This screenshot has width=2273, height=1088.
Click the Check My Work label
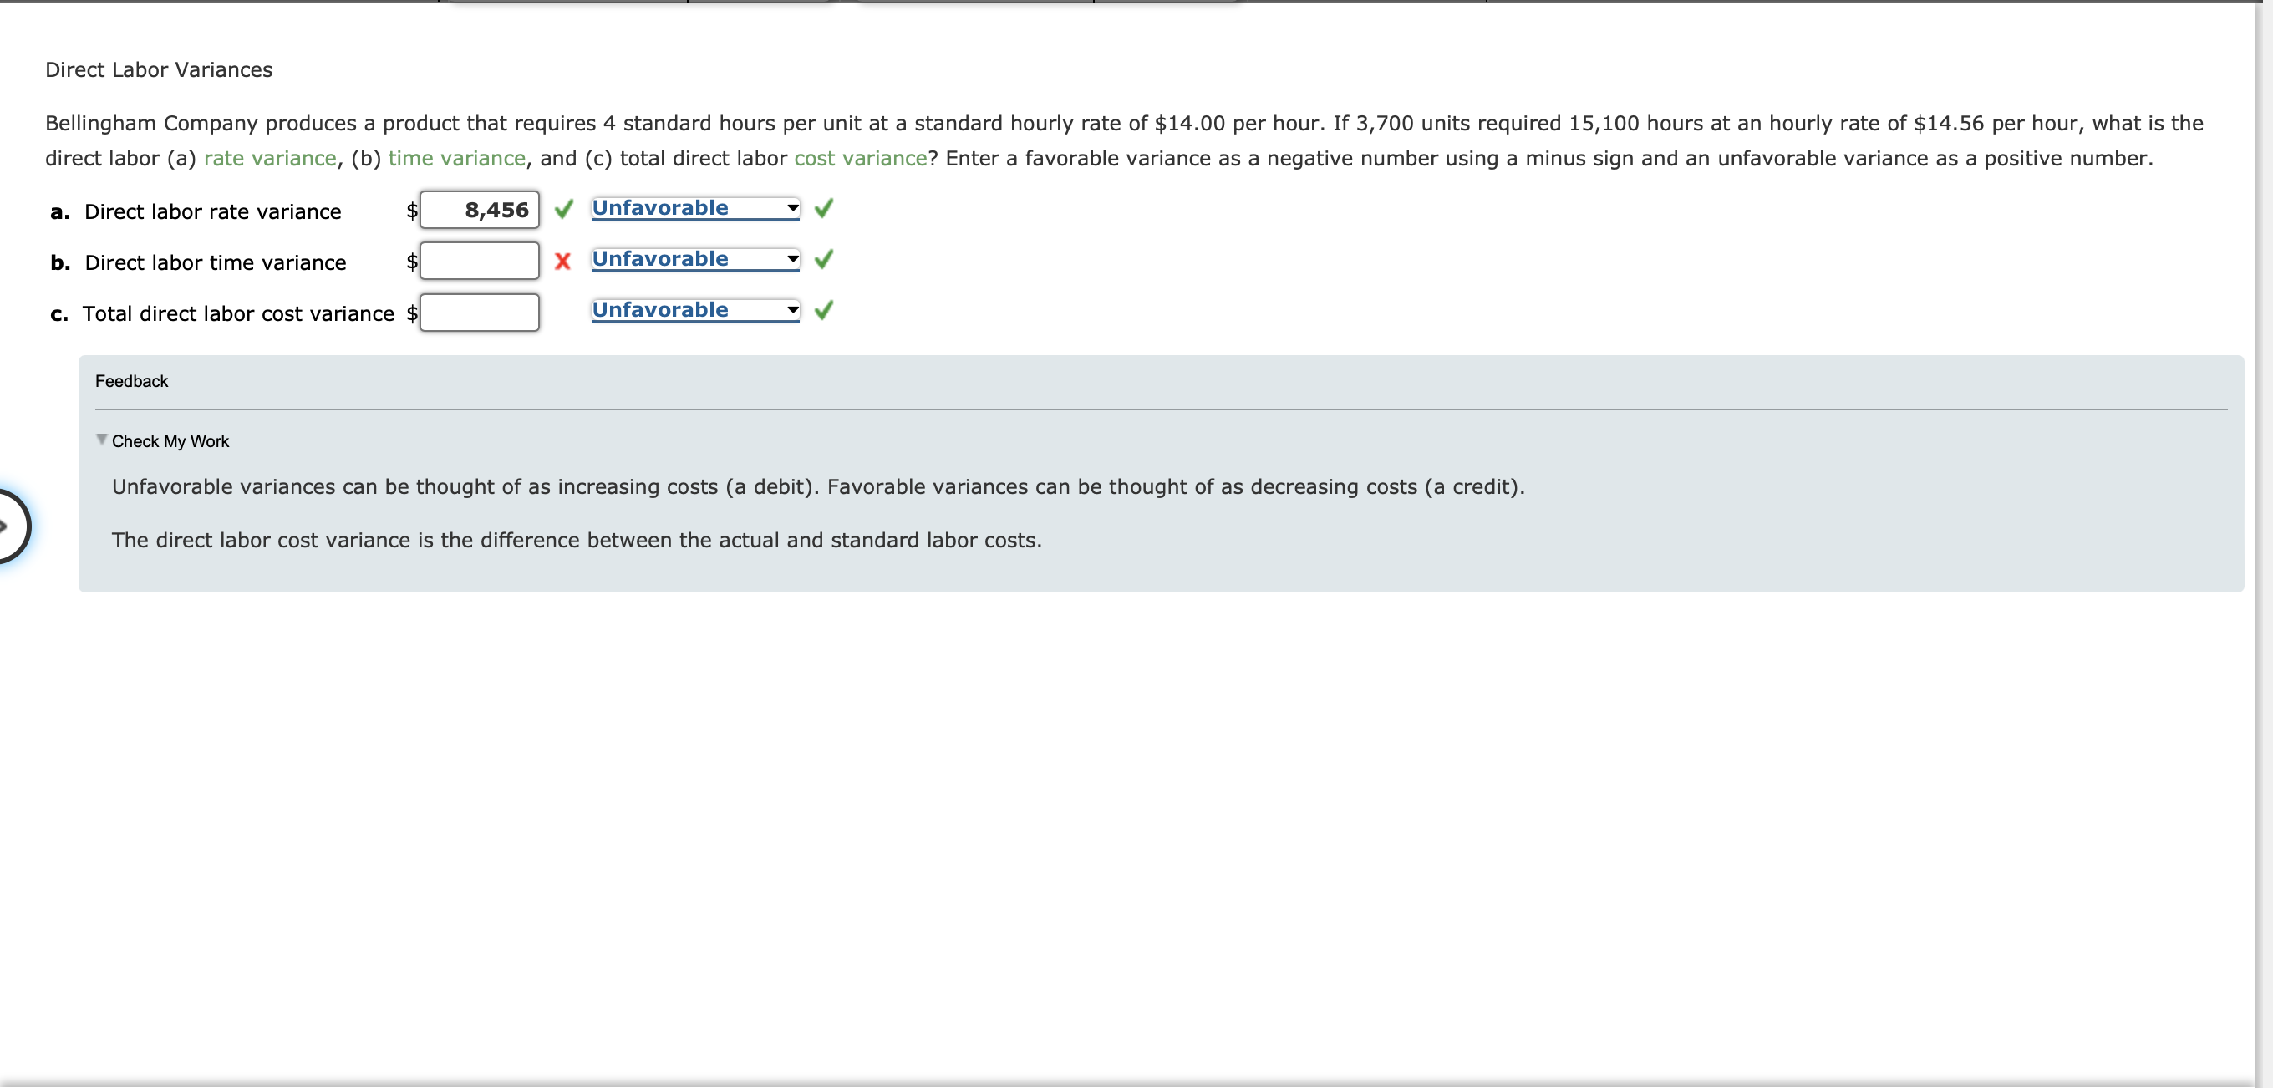(170, 441)
